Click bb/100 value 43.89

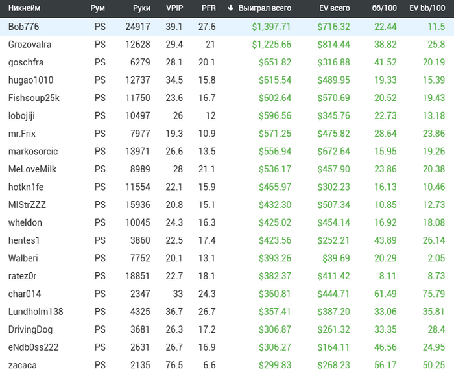click(x=385, y=240)
